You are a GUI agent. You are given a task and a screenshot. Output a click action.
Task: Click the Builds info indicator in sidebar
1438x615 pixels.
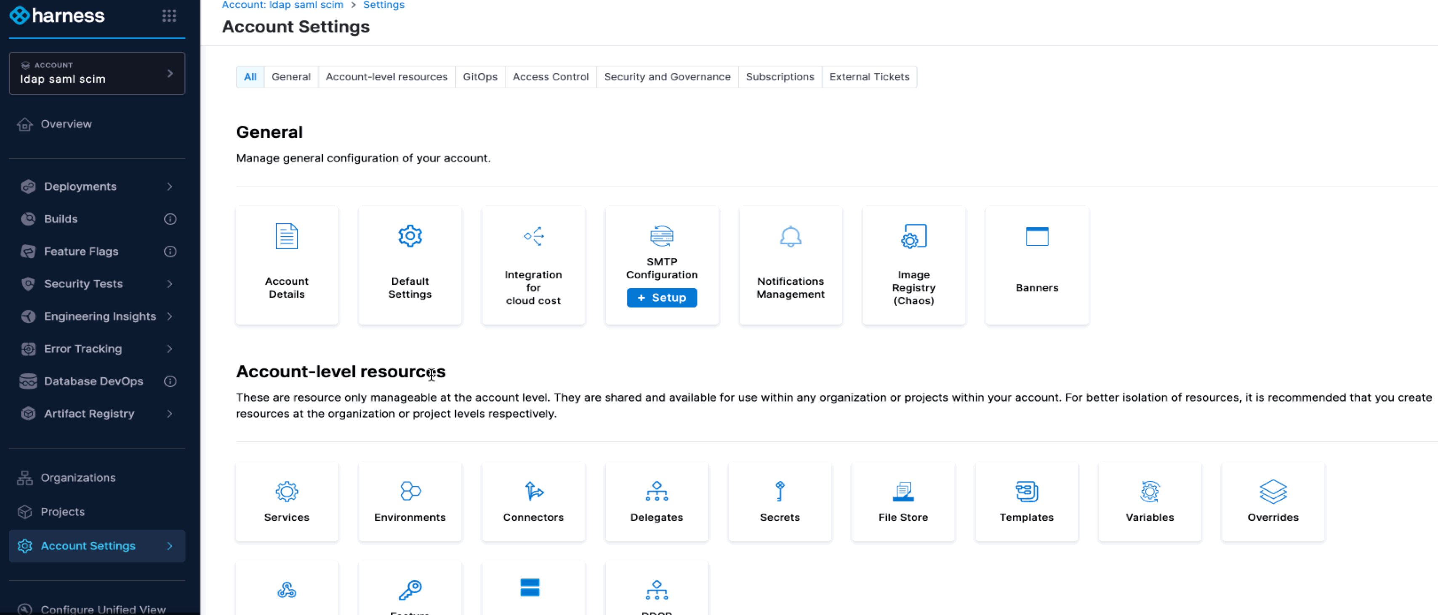170,219
